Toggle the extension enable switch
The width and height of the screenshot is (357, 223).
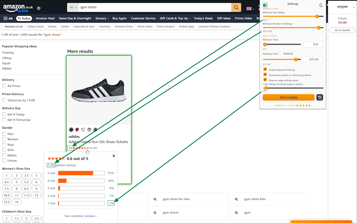pos(265,5)
